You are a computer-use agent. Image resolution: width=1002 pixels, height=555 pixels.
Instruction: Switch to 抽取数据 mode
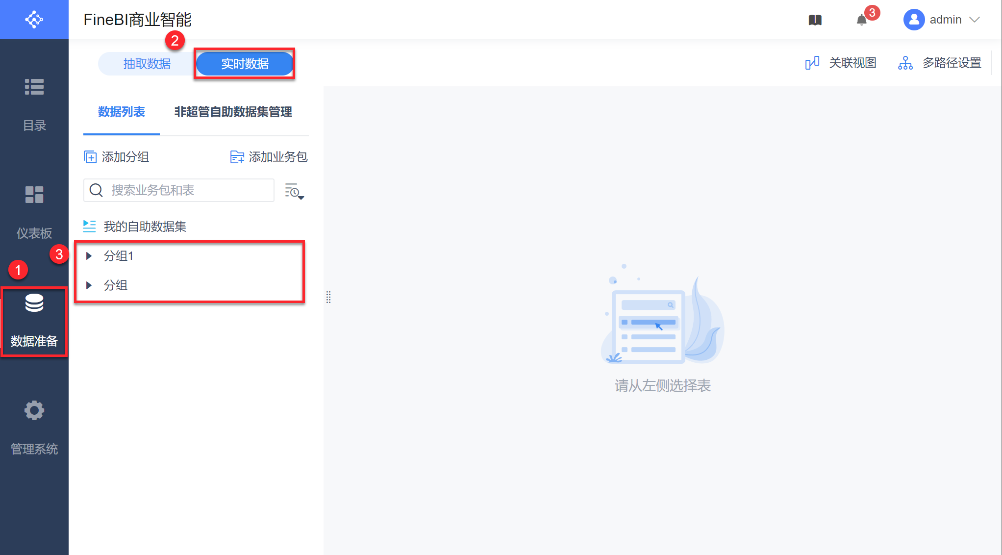pos(147,64)
